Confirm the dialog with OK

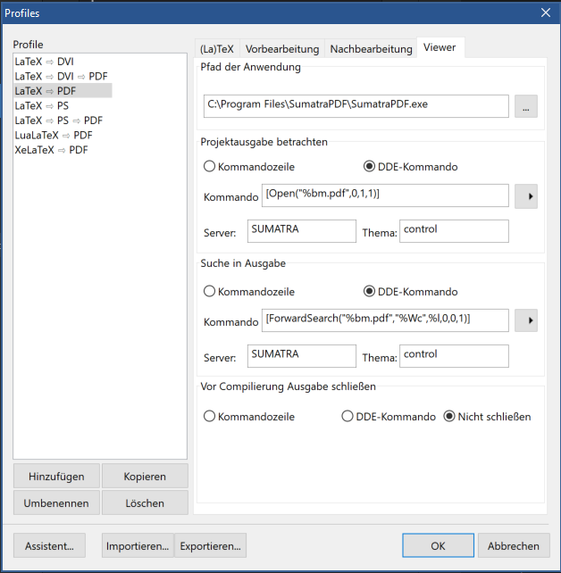point(438,545)
